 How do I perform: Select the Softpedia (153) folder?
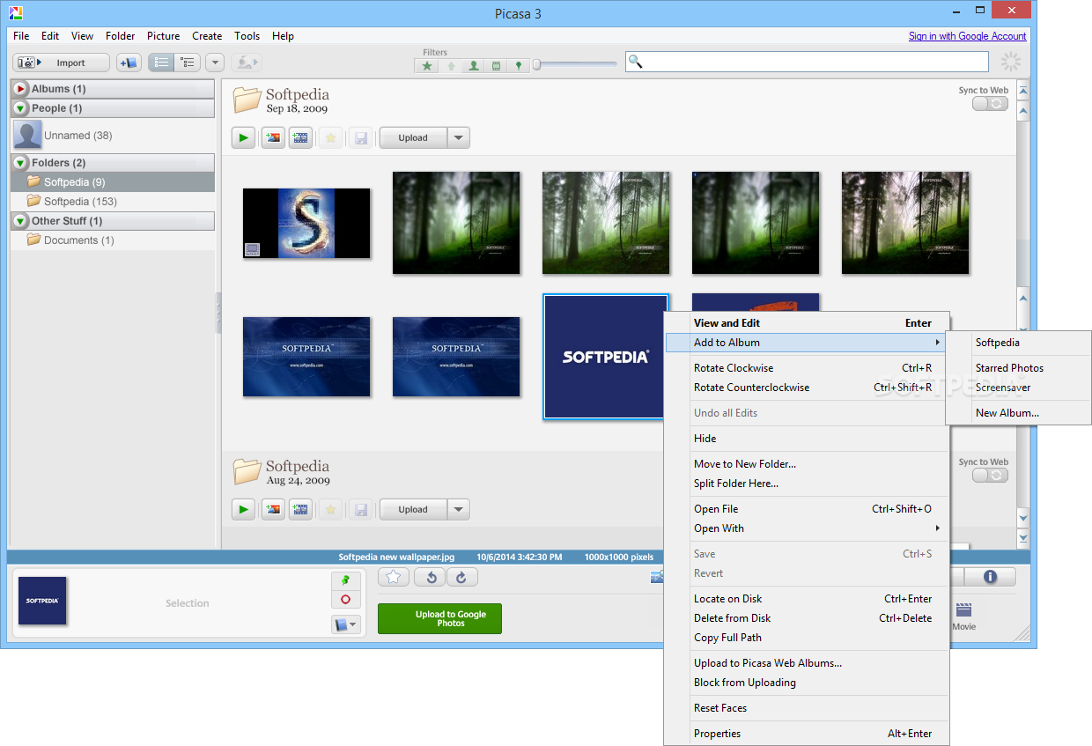[x=113, y=202]
